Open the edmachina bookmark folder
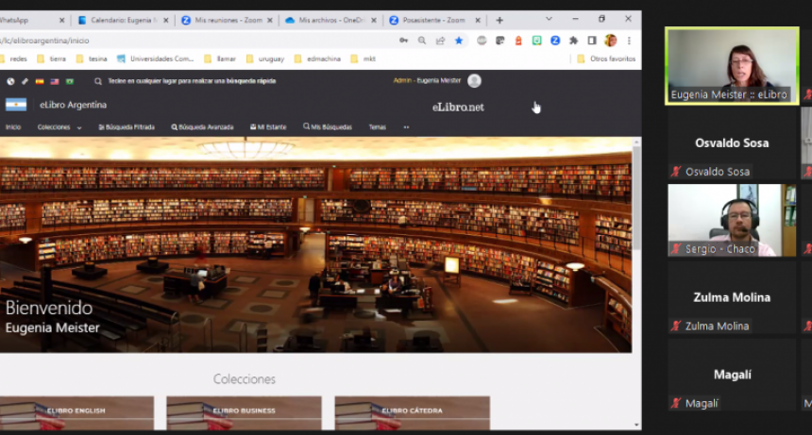812x435 pixels. [317, 59]
